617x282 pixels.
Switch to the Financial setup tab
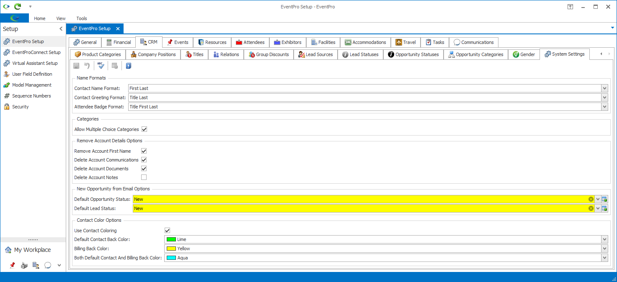(x=119, y=42)
